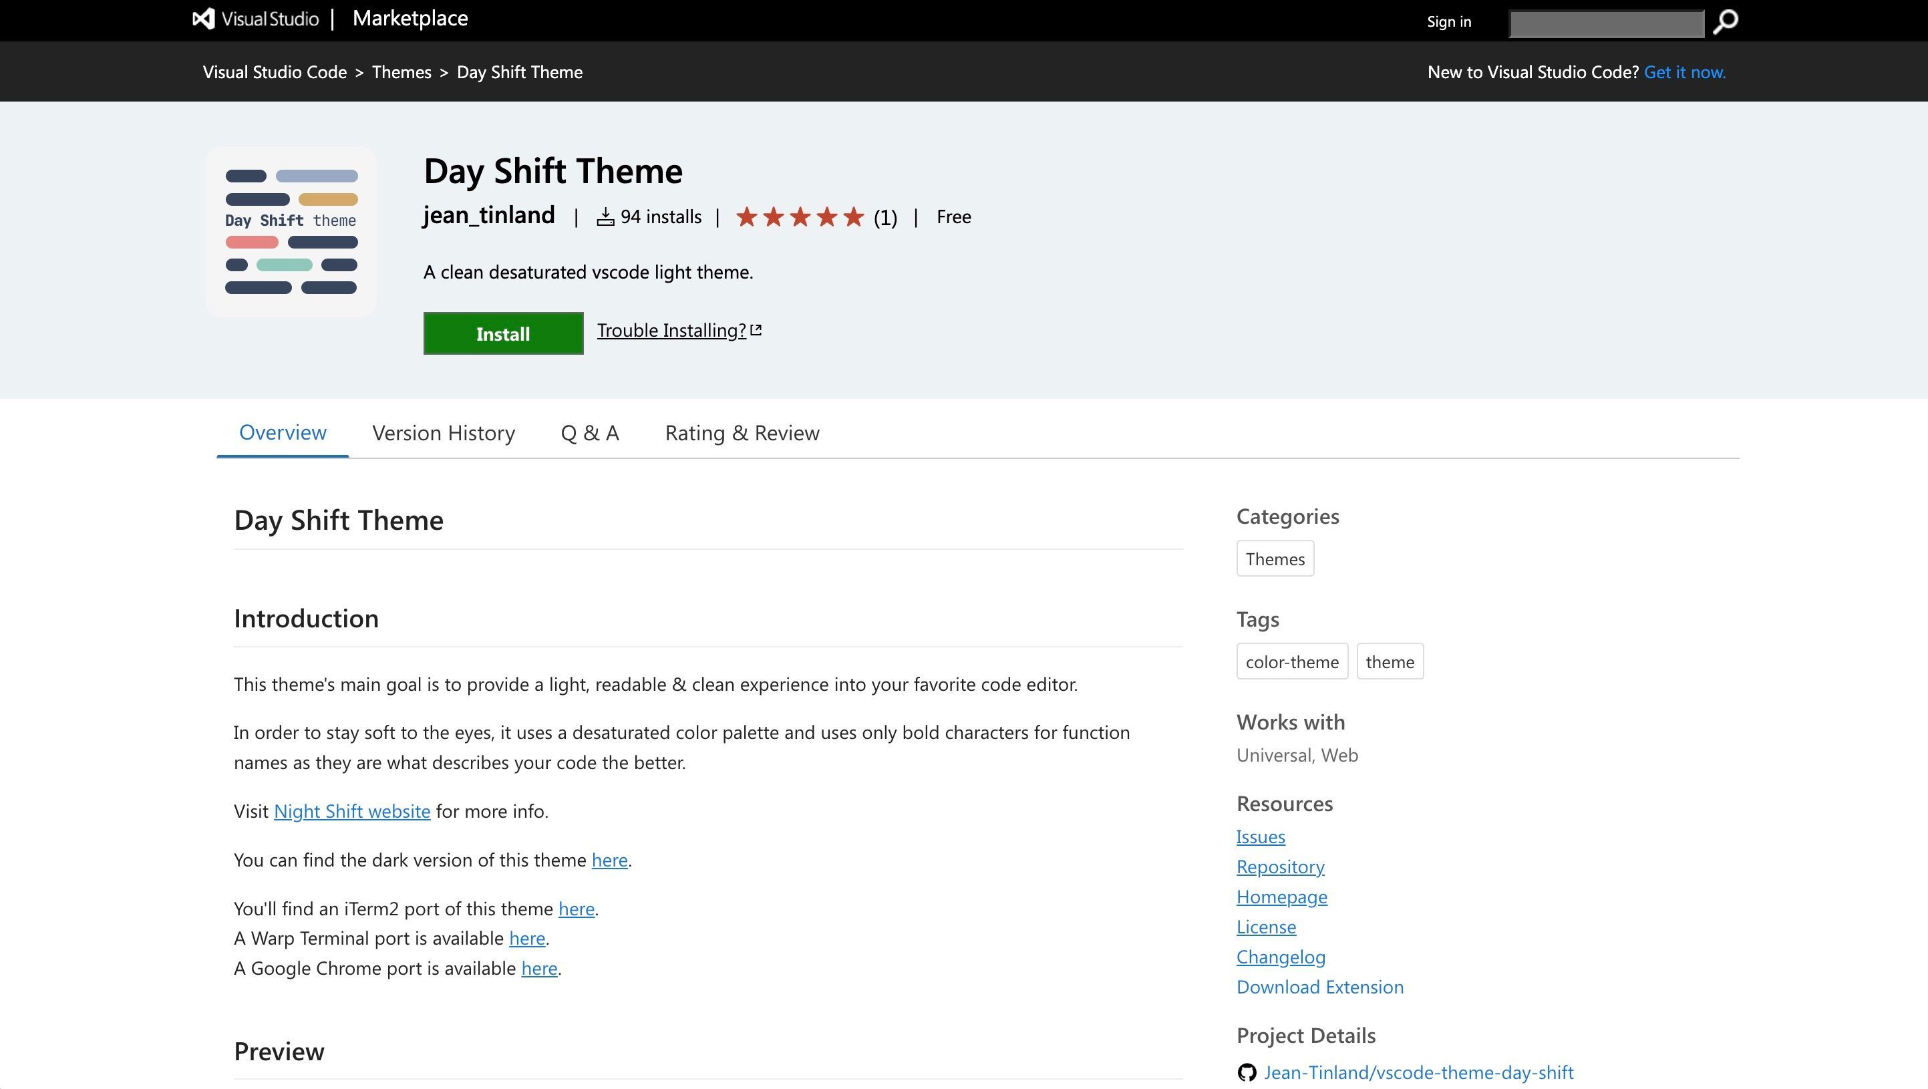Click the Visual Studio logo icon
This screenshot has height=1089, width=1928.
(x=204, y=19)
